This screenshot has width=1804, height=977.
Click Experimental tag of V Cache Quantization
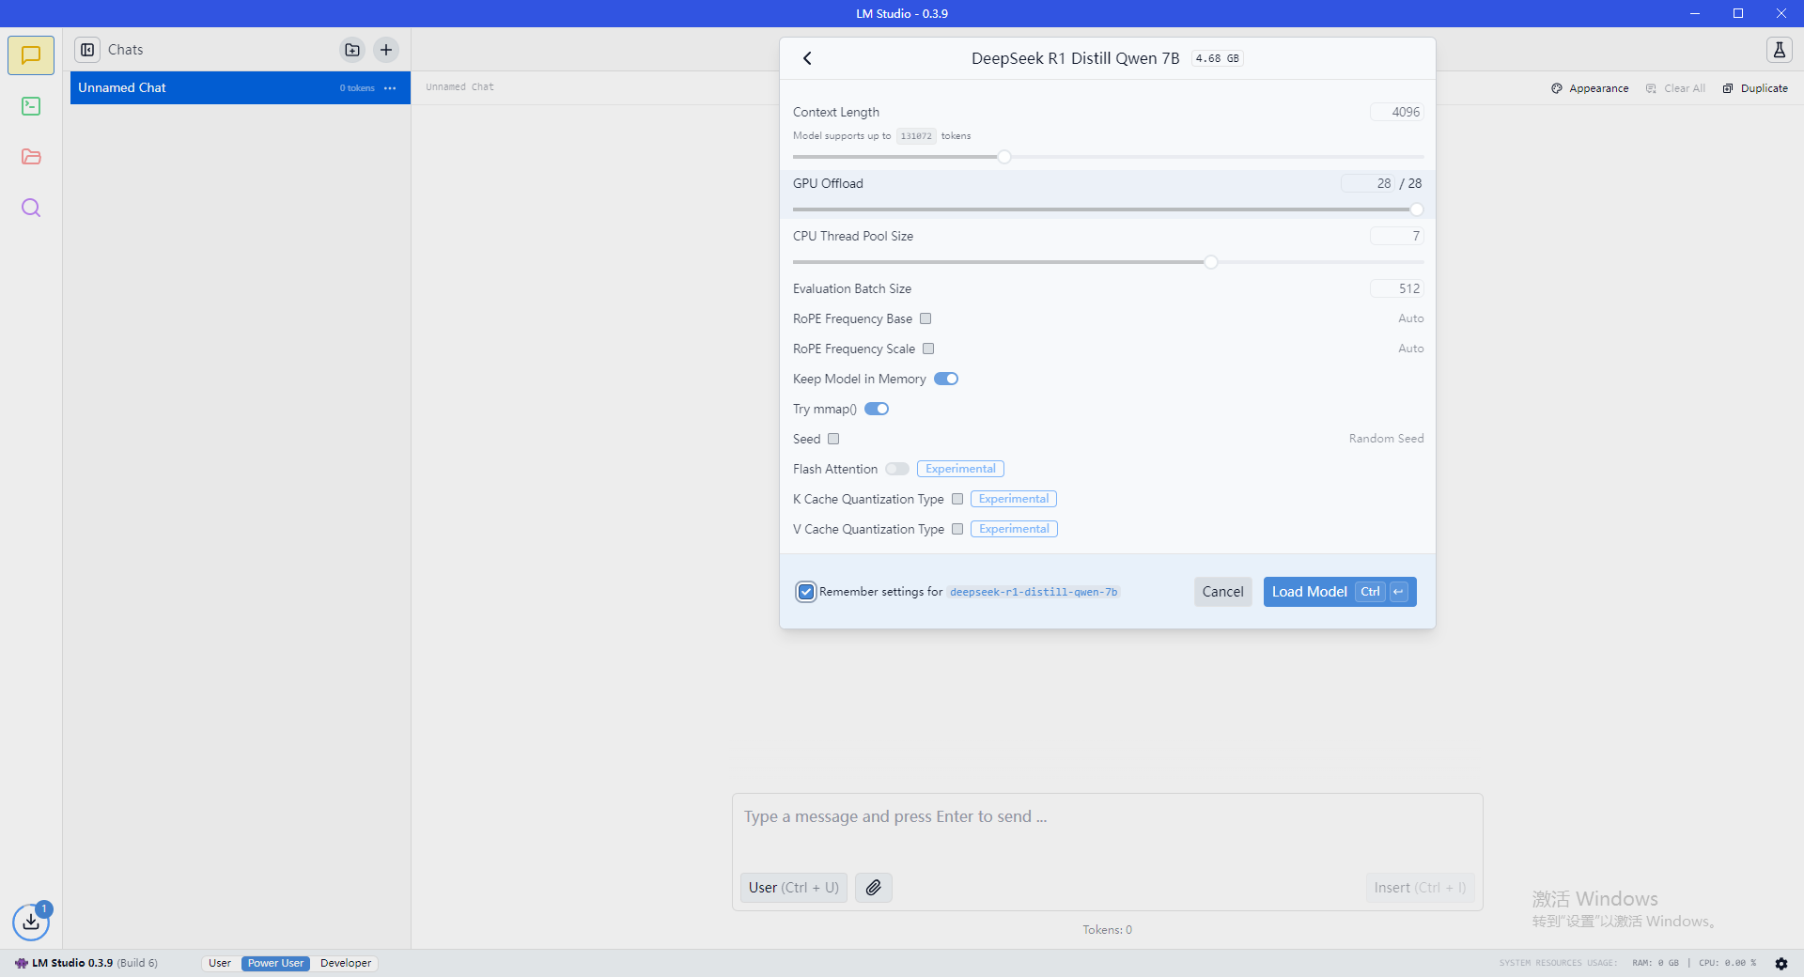pos(1014,529)
